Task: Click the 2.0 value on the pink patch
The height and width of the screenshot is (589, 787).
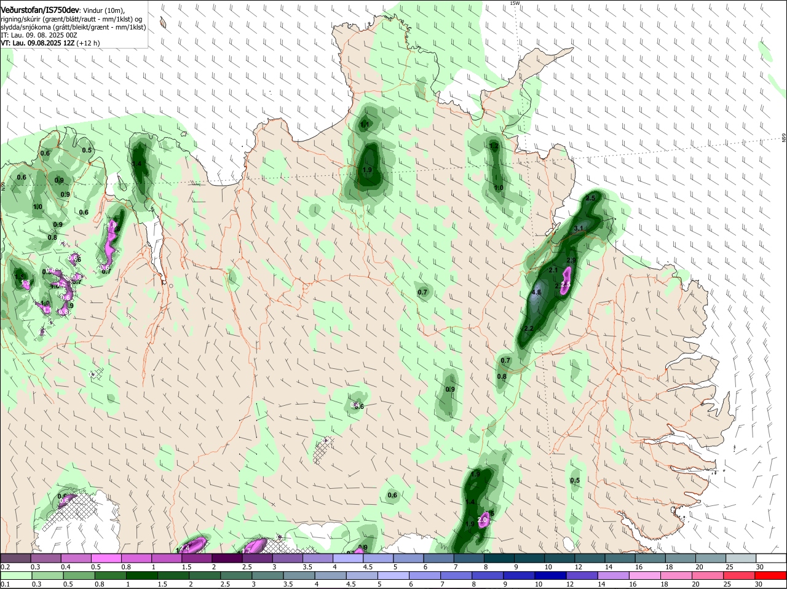Action: (482, 520)
